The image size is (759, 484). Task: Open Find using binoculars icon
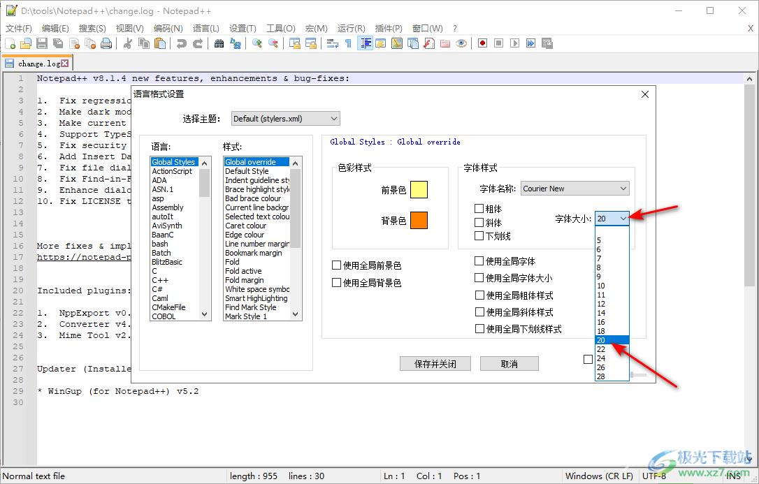tap(219, 43)
